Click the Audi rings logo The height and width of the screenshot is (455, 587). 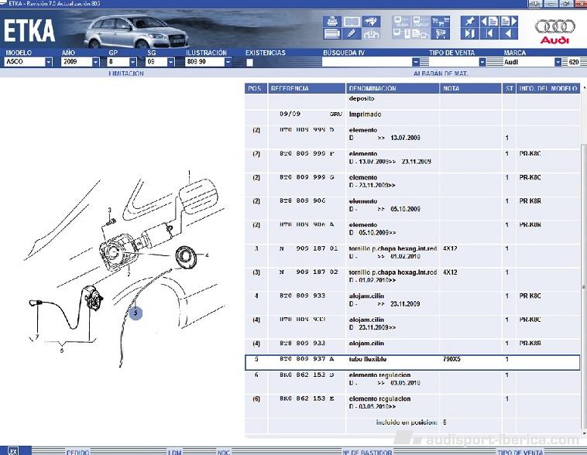coord(554,27)
